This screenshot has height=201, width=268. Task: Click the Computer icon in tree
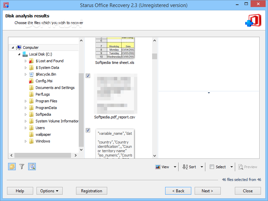point(19,47)
